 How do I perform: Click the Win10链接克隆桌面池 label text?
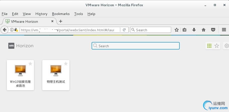(x=20, y=84)
